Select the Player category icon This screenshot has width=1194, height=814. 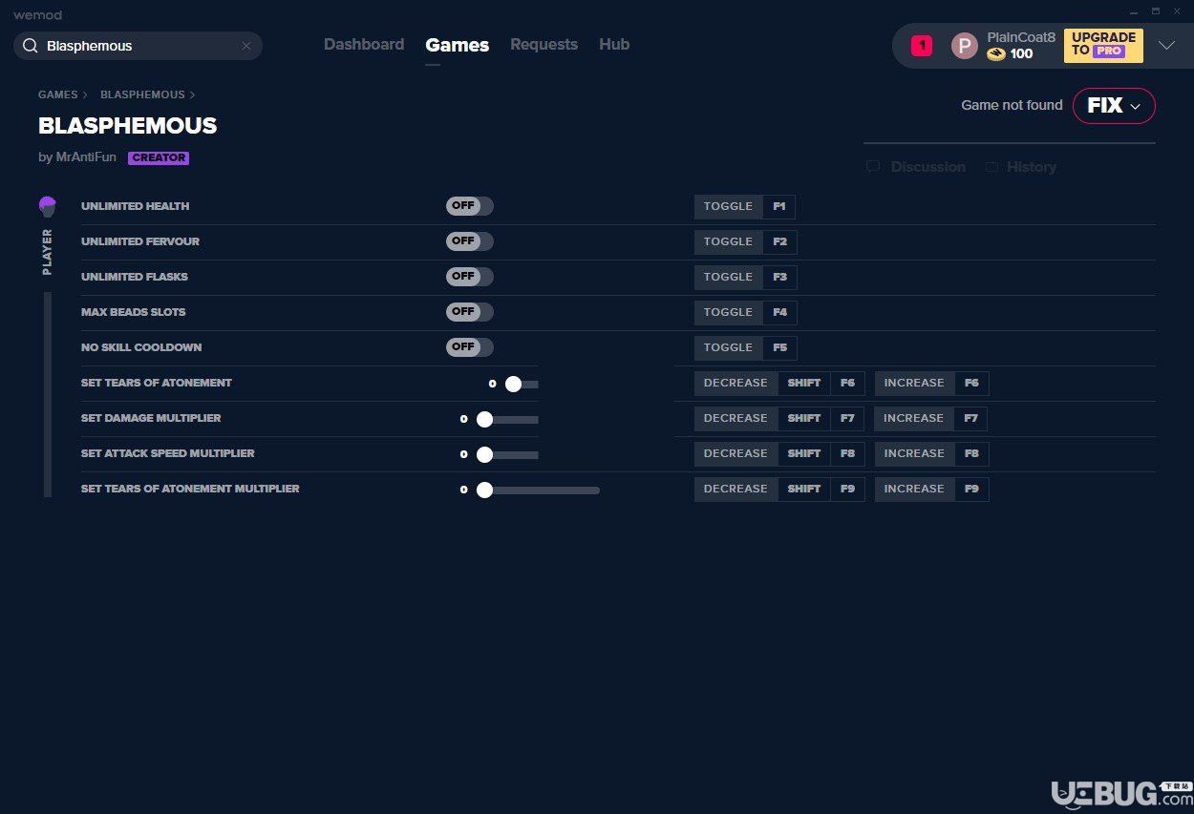click(x=47, y=207)
